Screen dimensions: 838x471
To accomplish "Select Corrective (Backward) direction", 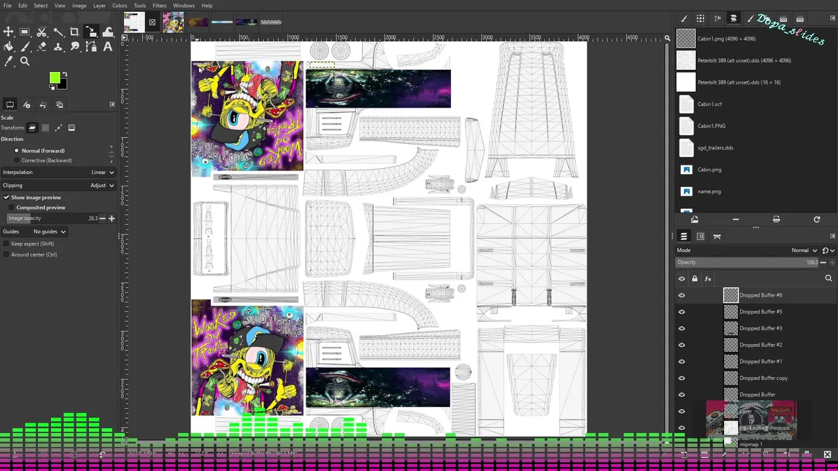I will (x=43, y=160).
